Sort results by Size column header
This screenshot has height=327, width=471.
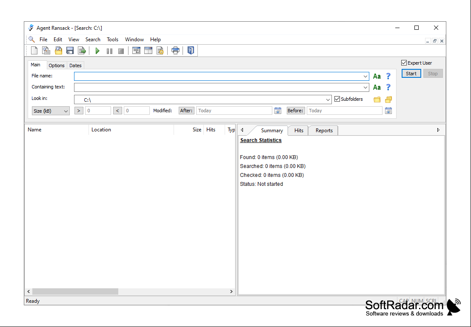(x=188, y=130)
